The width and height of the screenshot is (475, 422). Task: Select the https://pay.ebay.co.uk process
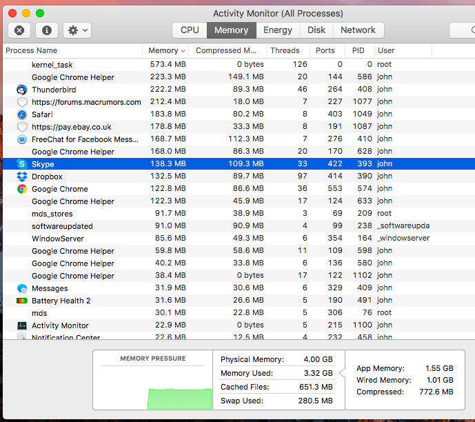[72, 127]
